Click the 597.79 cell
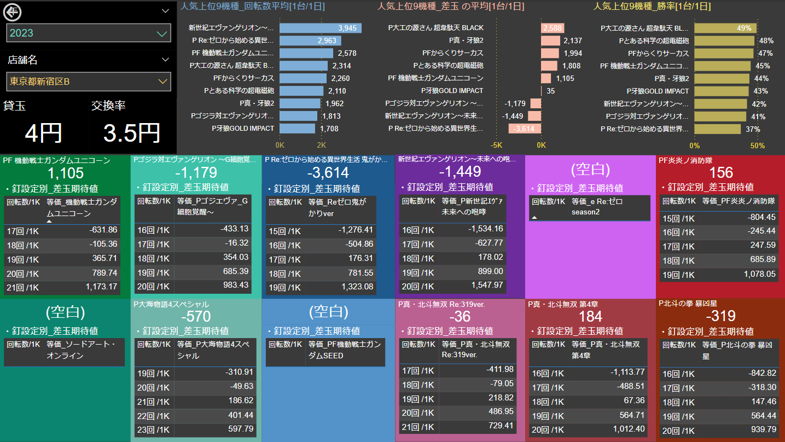785x442 pixels. tap(240, 429)
